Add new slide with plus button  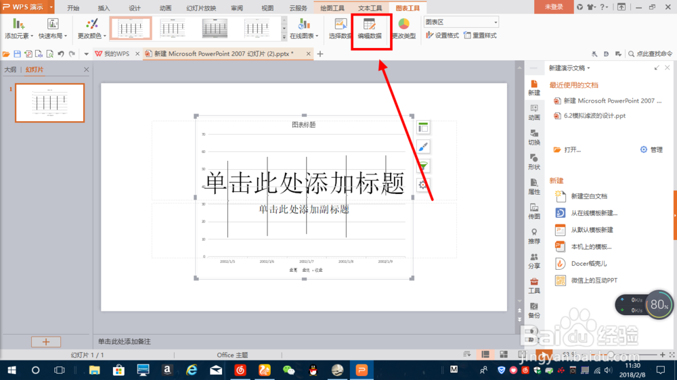[x=46, y=342]
